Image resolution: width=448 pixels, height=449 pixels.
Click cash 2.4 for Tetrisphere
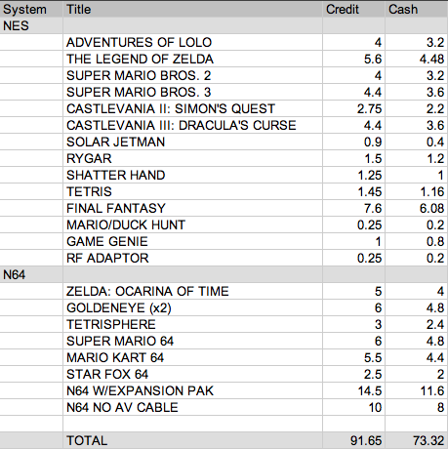pos(417,324)
